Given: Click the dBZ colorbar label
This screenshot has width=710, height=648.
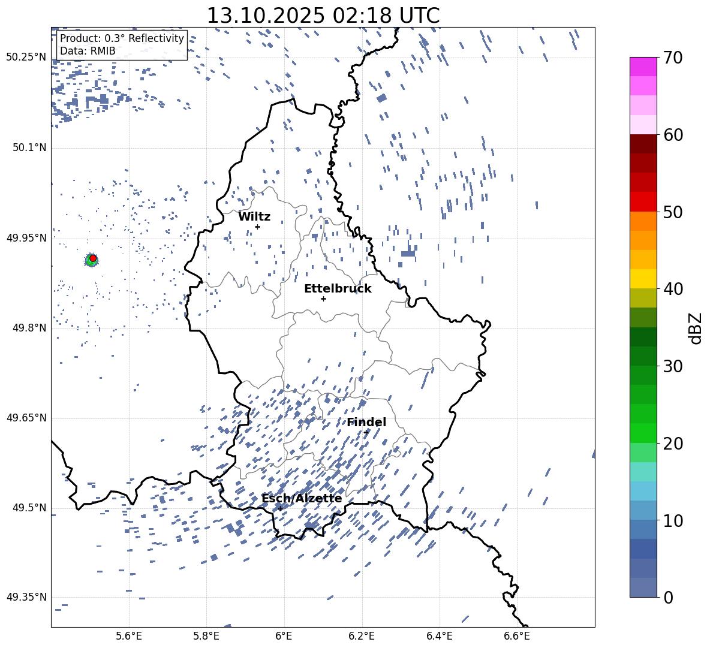Looking at the screenshot, I should 696,328.
